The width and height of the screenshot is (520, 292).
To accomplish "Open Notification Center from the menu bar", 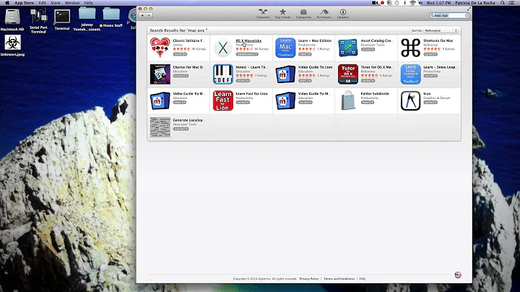I will point(512,3).
